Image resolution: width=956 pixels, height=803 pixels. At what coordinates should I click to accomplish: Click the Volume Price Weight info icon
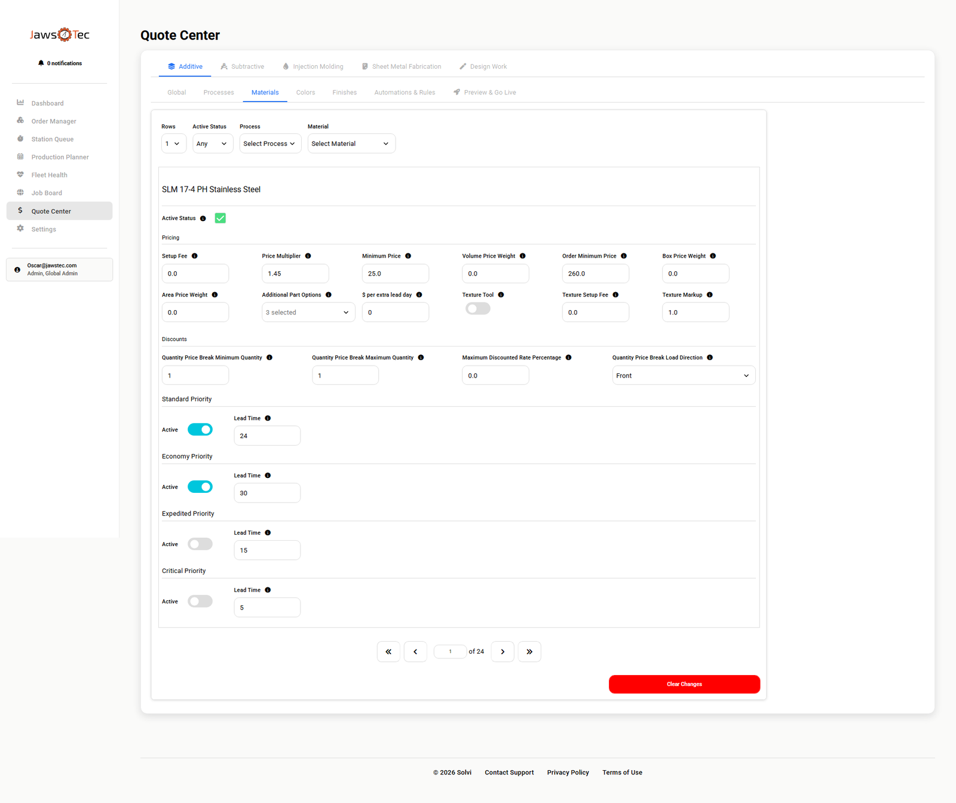coord(523,256)
